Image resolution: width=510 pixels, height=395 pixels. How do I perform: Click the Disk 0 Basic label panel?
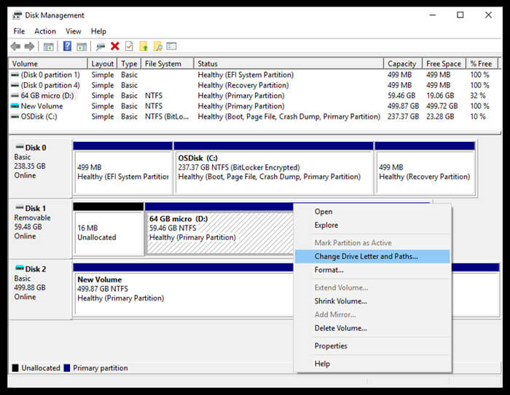tap(39, 168)
